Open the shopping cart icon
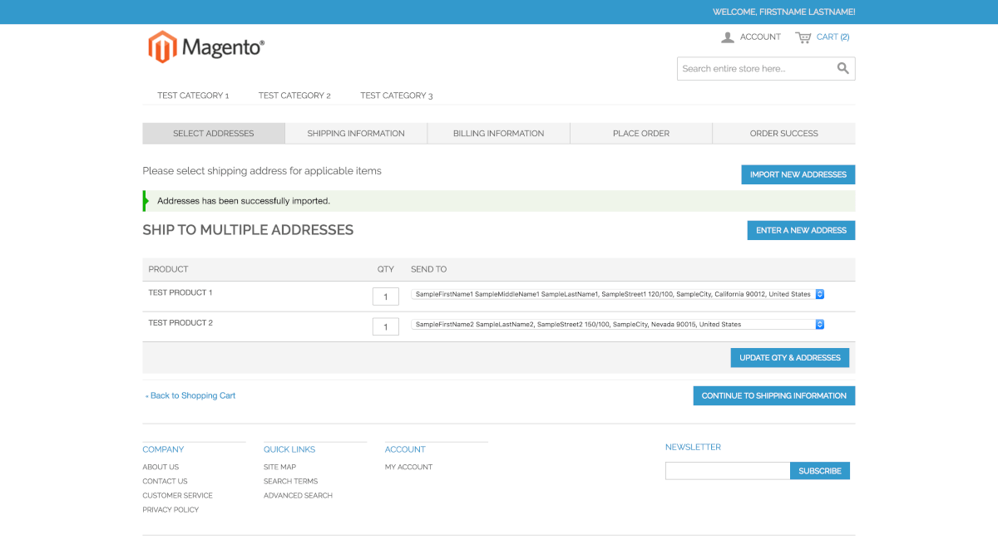Screen dimensions: 998x549 (803, 37)
